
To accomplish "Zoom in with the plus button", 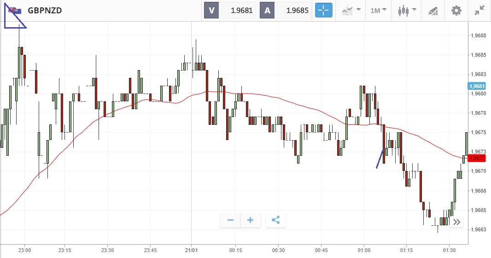I will pos(251,220).
